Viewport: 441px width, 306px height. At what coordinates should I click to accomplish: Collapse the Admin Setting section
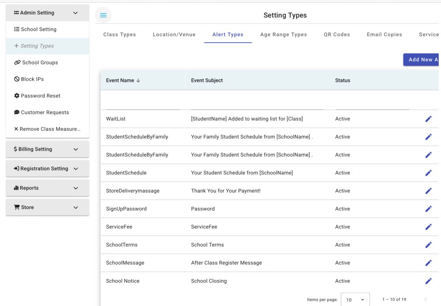point(75,13)
